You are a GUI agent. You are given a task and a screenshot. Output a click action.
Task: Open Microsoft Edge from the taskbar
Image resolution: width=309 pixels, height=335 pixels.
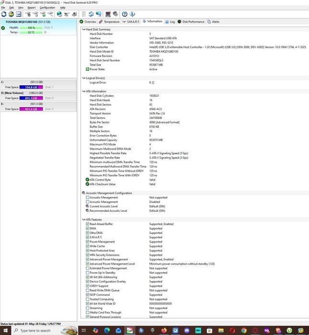pos(107,330)
